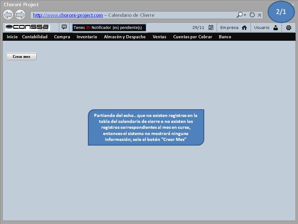Open the Almacén y Despacho menu
This screenshot has height=224, width=298.
[125, 37]
